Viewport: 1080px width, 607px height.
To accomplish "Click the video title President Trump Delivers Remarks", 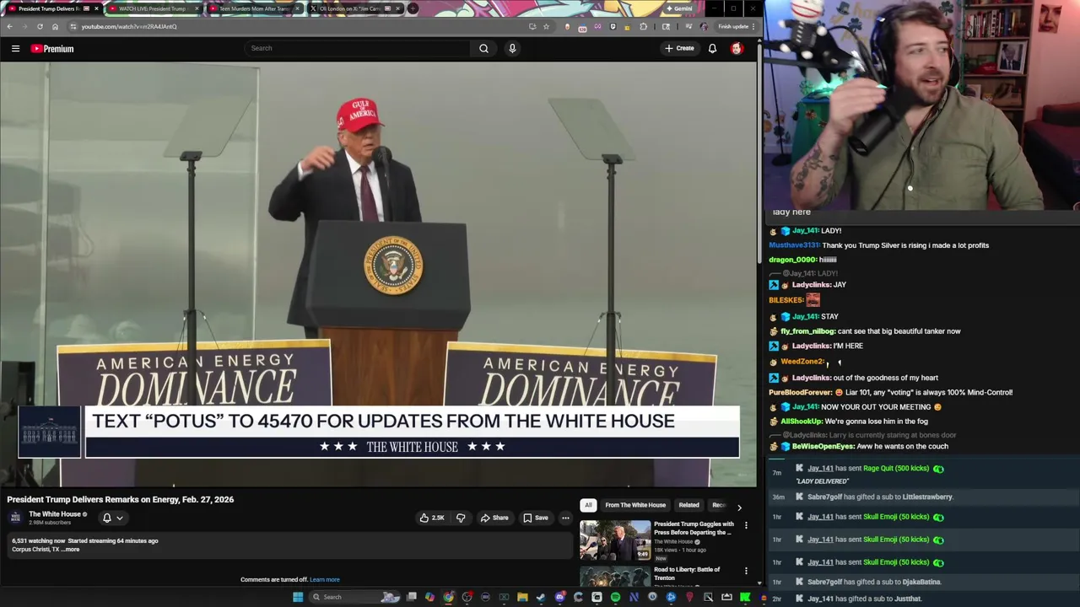I will 121,499.
